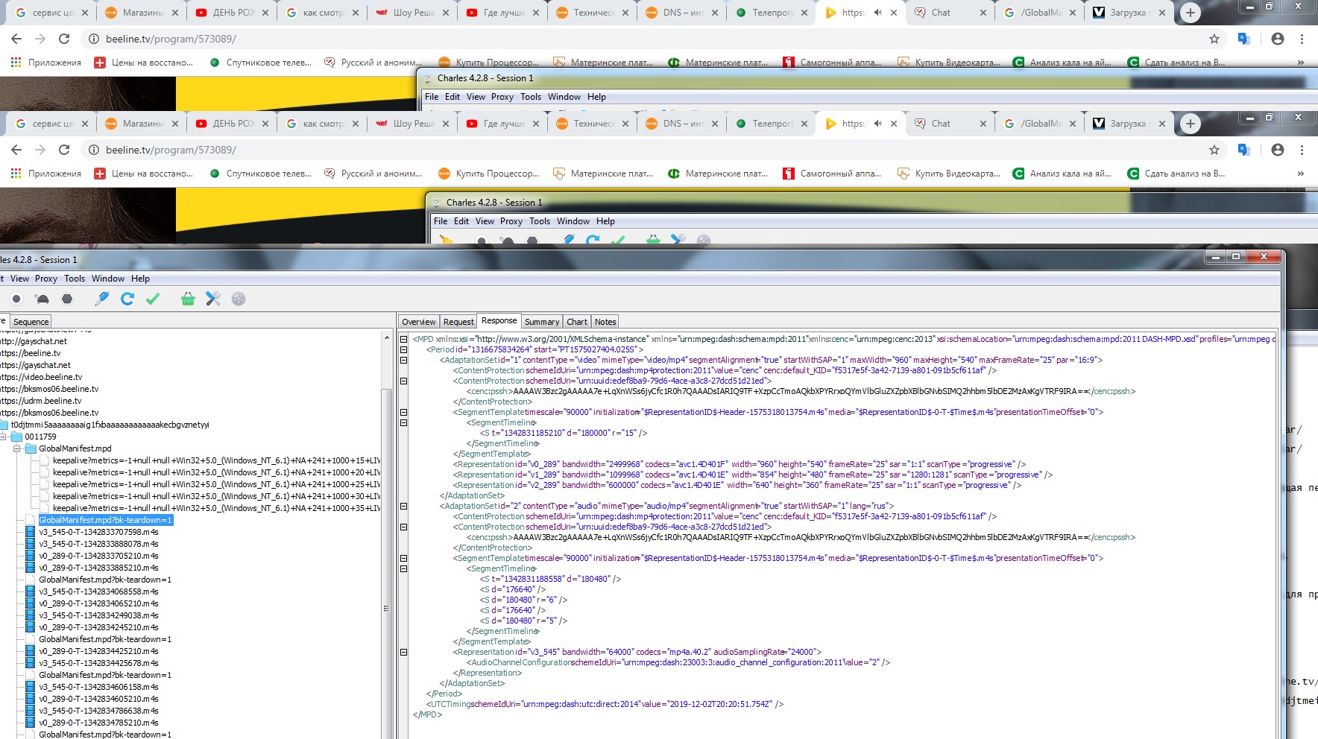This screenshot has width=1318, height=739.
Task: Click the blue Repeat request arrow icon
Action: click(x=127, y=299)
